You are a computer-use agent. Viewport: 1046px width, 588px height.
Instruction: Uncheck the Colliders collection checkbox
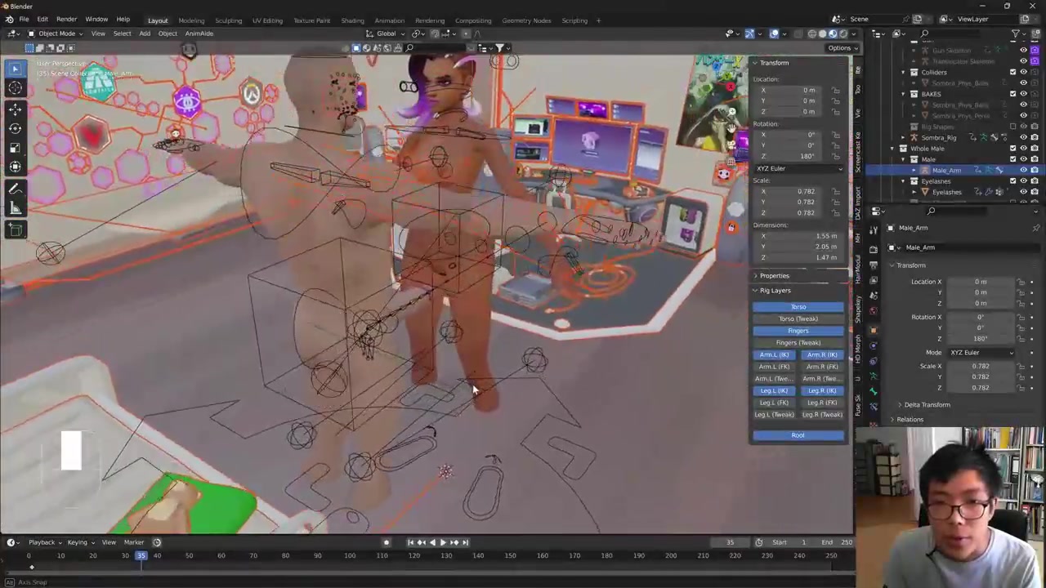click(x=1012, y=72)
